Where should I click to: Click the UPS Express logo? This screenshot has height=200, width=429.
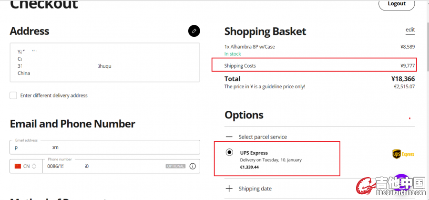point(403,154)
